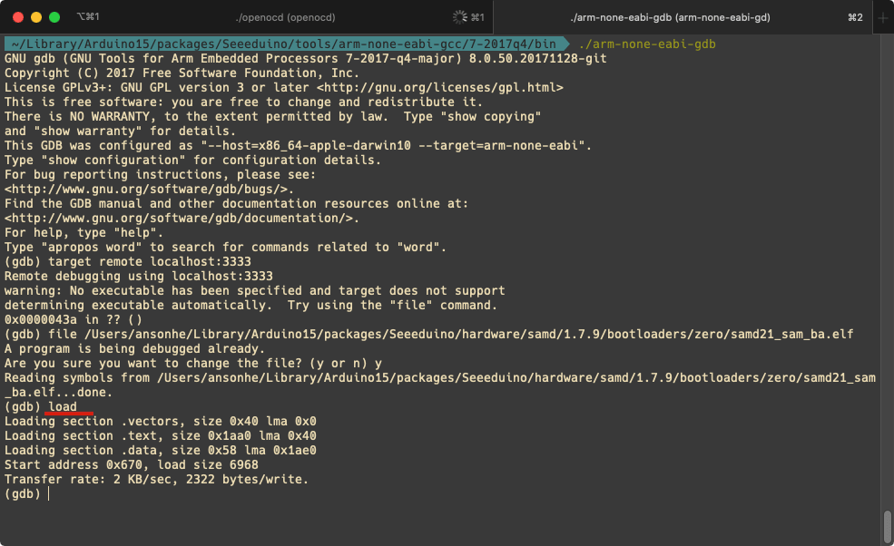Screen dimensions: 894x546
Task: Click the ⌘1 shortcut label on openocd tab
Action: [477, 17]
